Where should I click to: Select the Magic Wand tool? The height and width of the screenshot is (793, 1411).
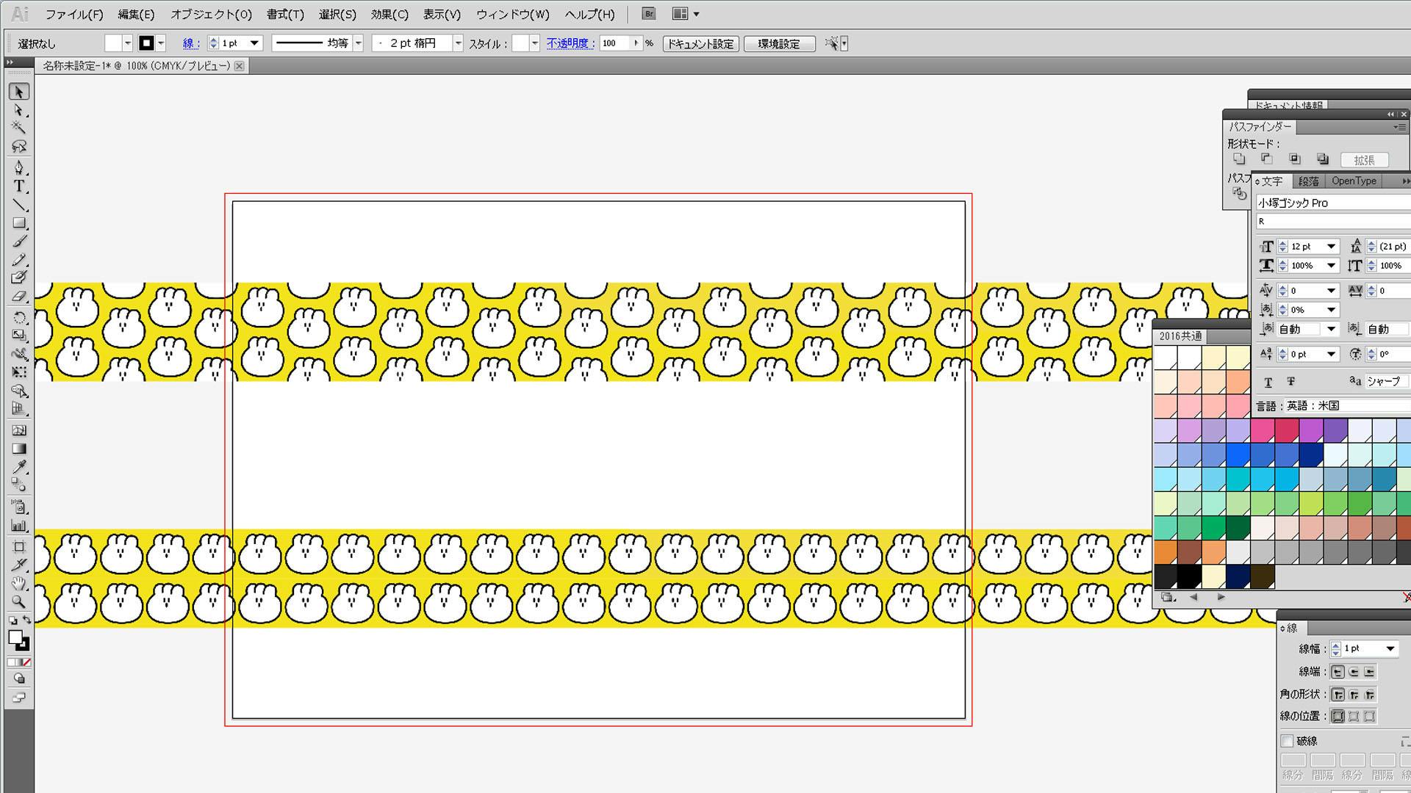click(19, 128)
